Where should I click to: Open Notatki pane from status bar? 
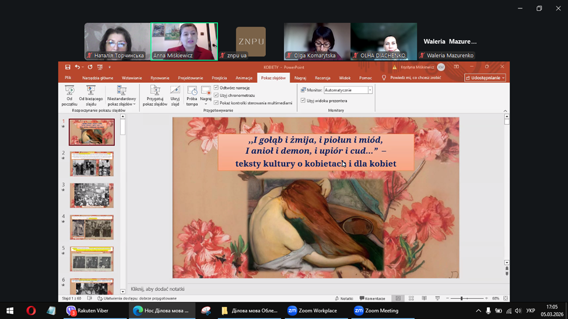[344, 298]
